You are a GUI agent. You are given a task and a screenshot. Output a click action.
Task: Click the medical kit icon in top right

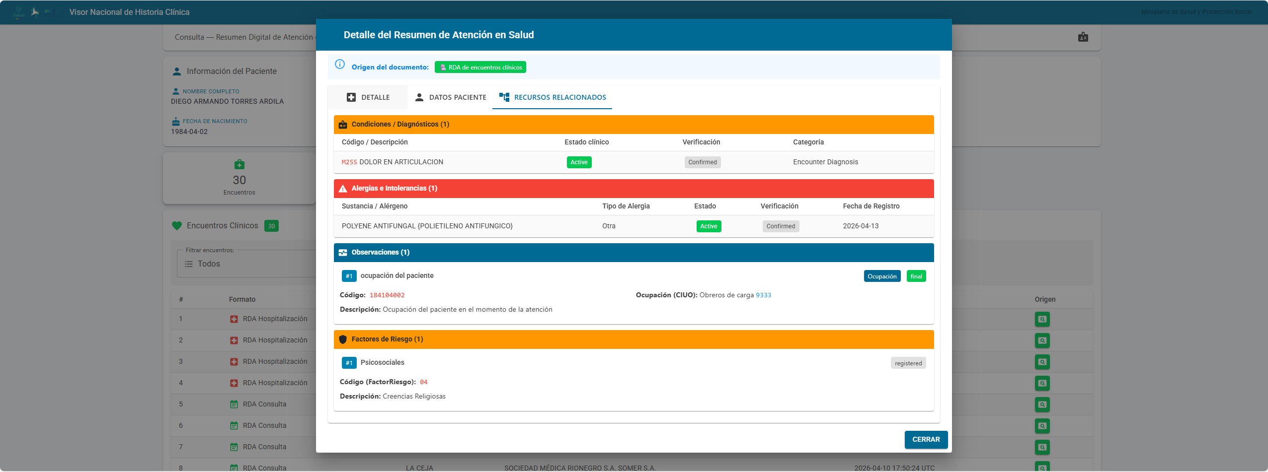click(1083, 37)
